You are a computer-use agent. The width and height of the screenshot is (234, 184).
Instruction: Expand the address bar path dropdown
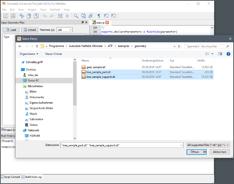(x=175, y=46)
